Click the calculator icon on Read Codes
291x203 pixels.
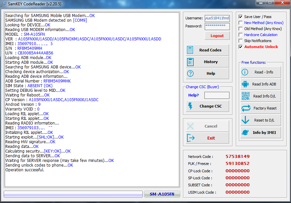[190, 50]
